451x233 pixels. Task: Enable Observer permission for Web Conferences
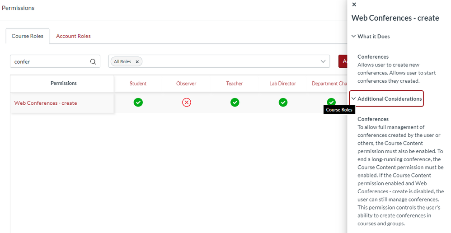point(186,103)
